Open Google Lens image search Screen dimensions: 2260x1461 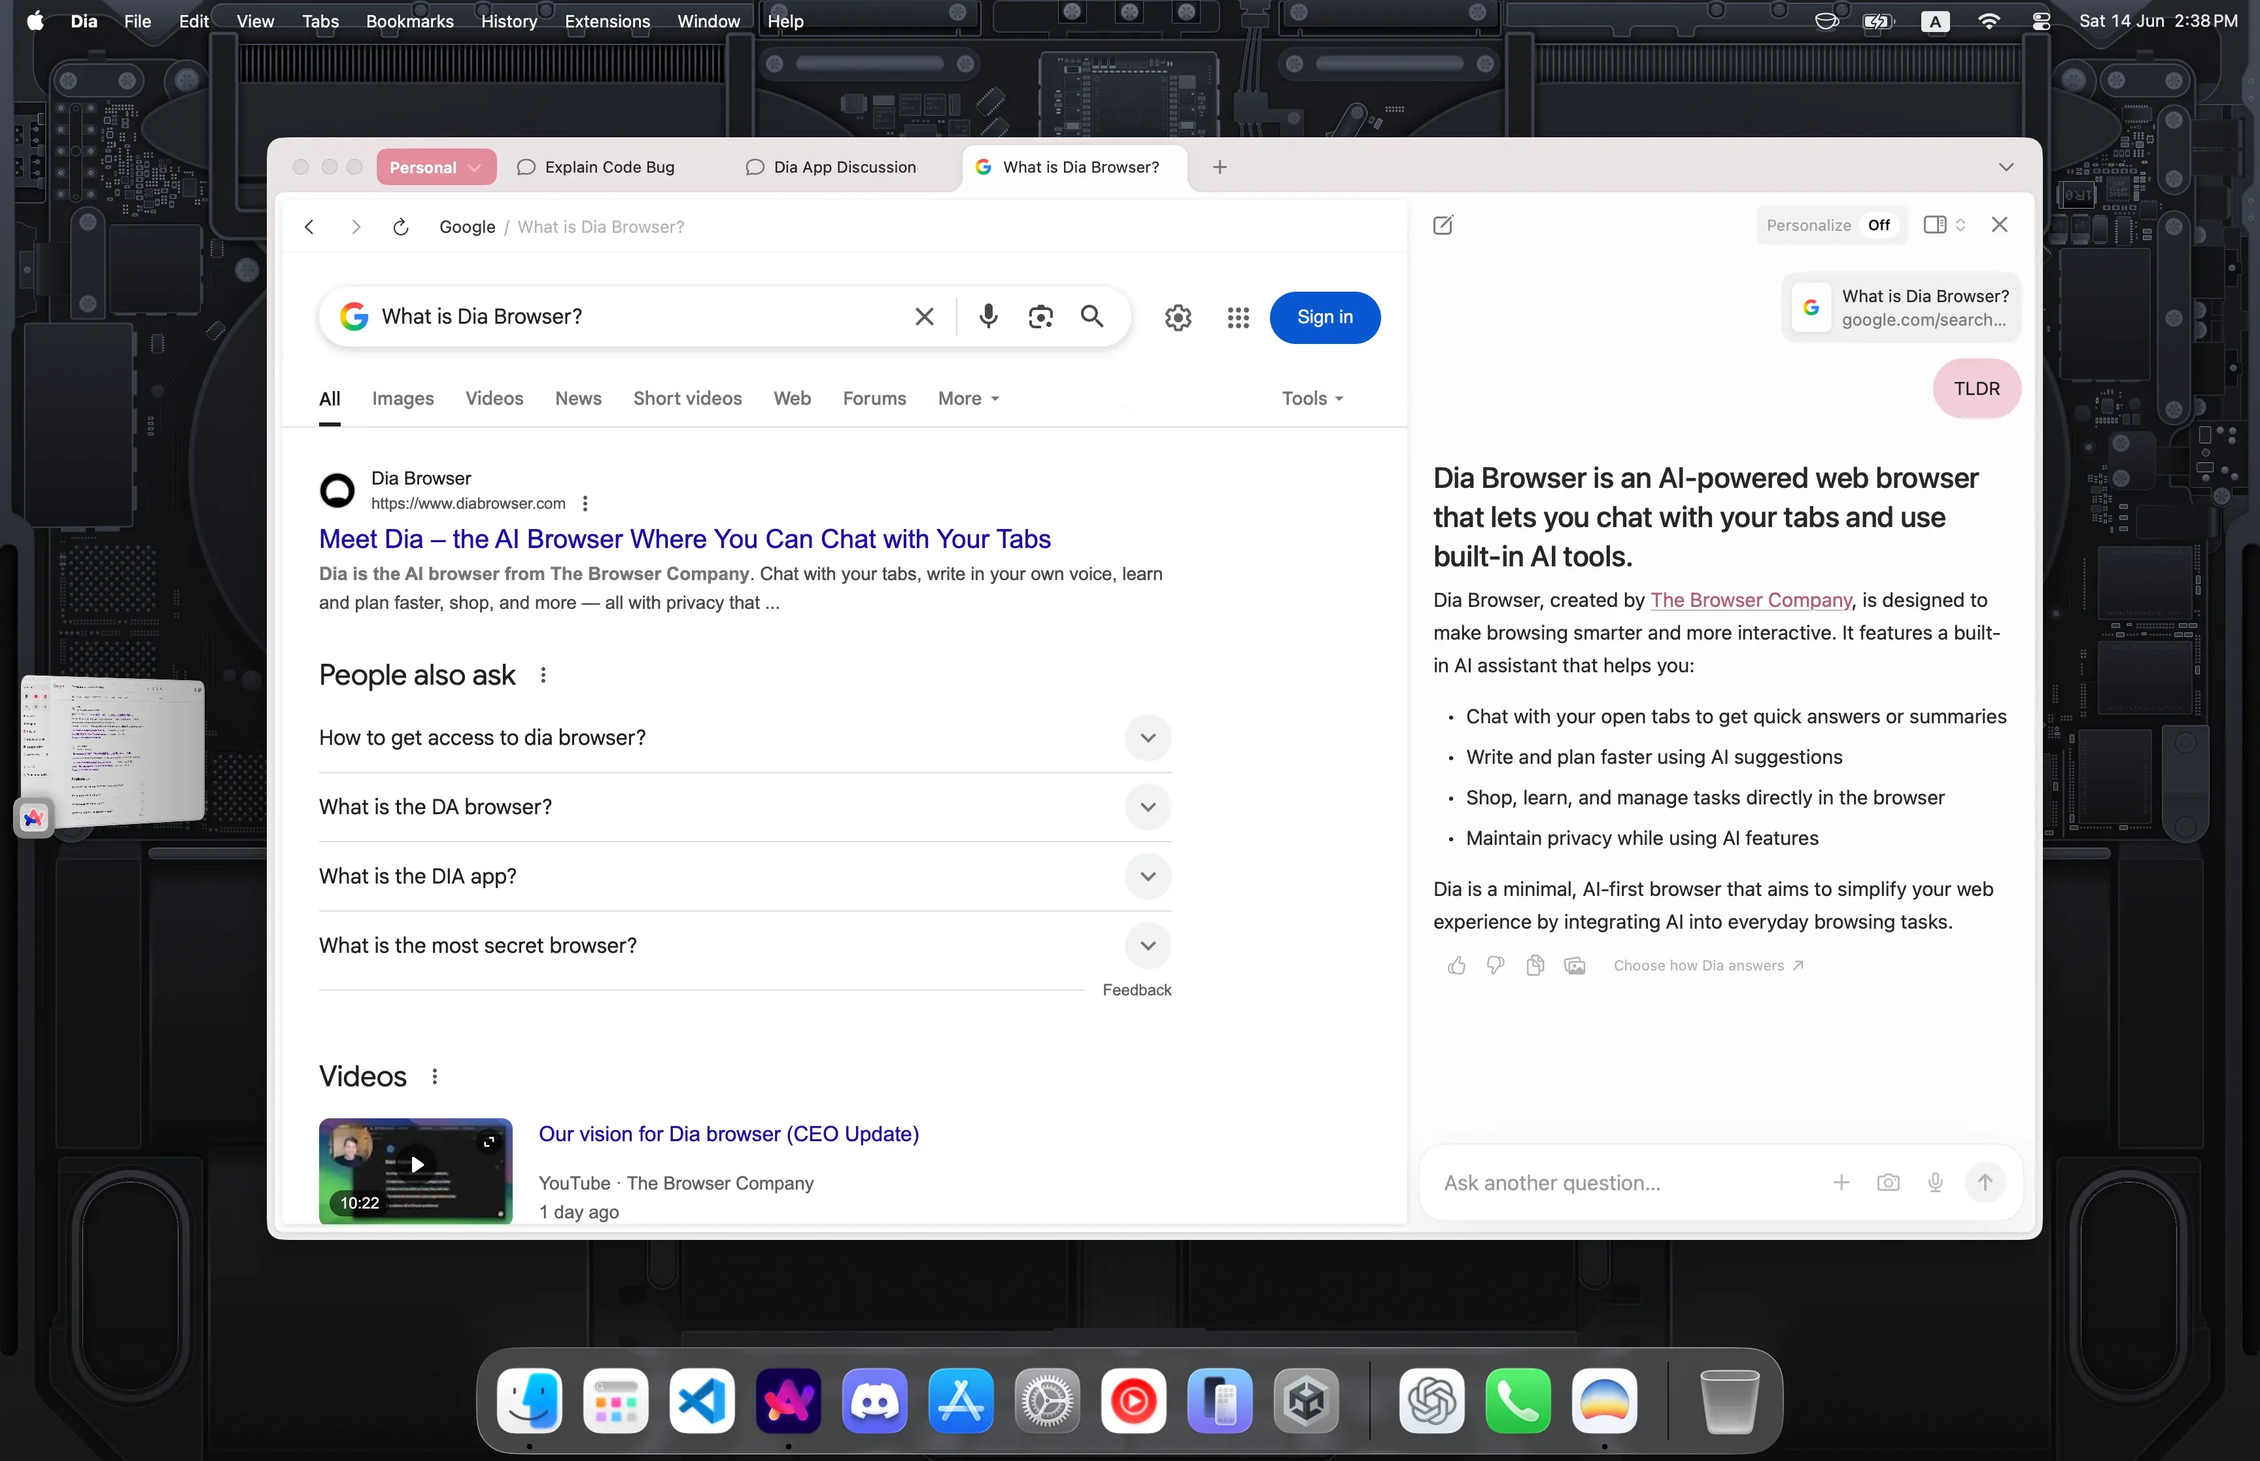coord(1040,317)
